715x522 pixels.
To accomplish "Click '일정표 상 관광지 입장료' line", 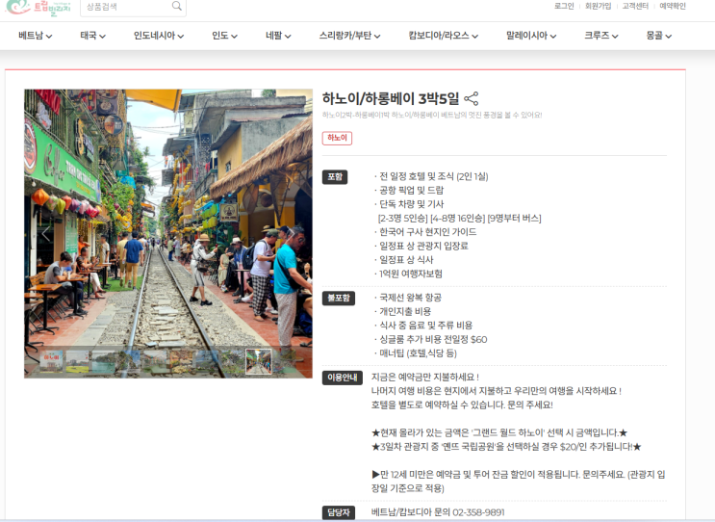I will (421, 246).
